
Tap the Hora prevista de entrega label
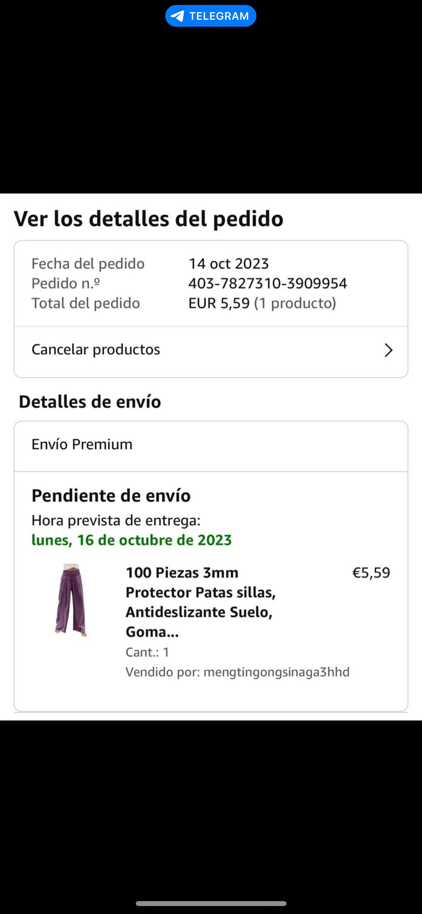(x=116, y=520)
